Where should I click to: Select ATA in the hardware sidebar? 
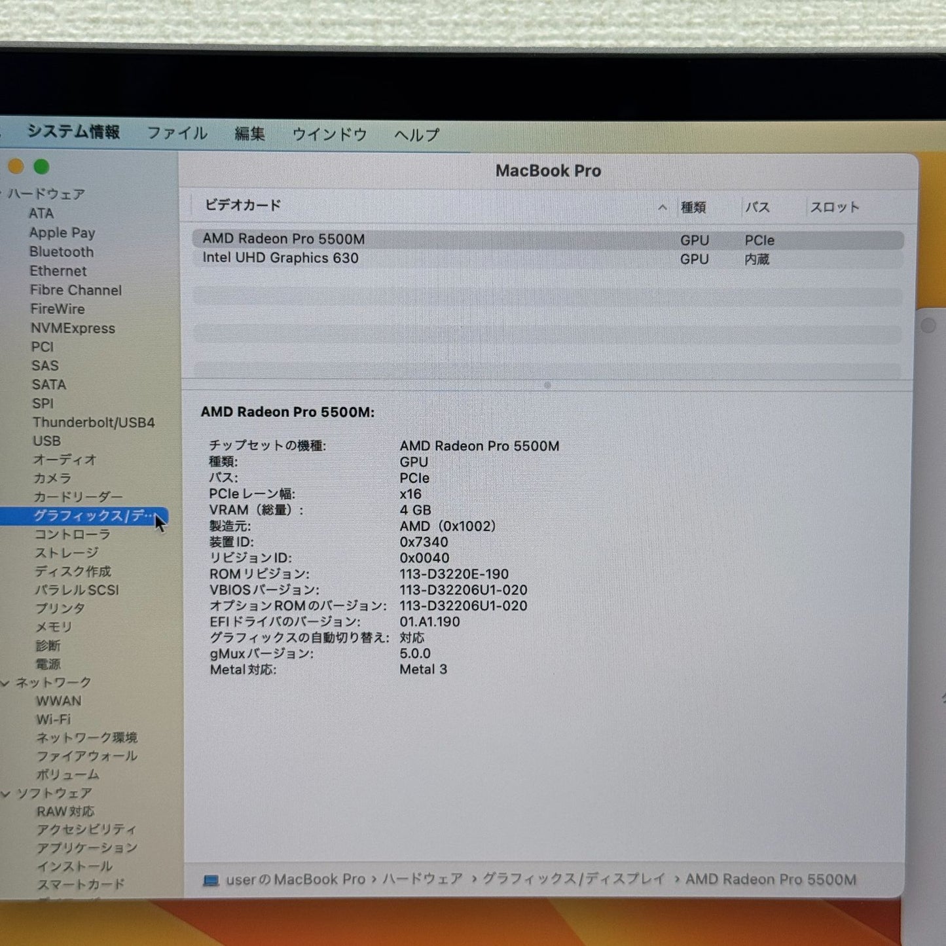(41, 213)
